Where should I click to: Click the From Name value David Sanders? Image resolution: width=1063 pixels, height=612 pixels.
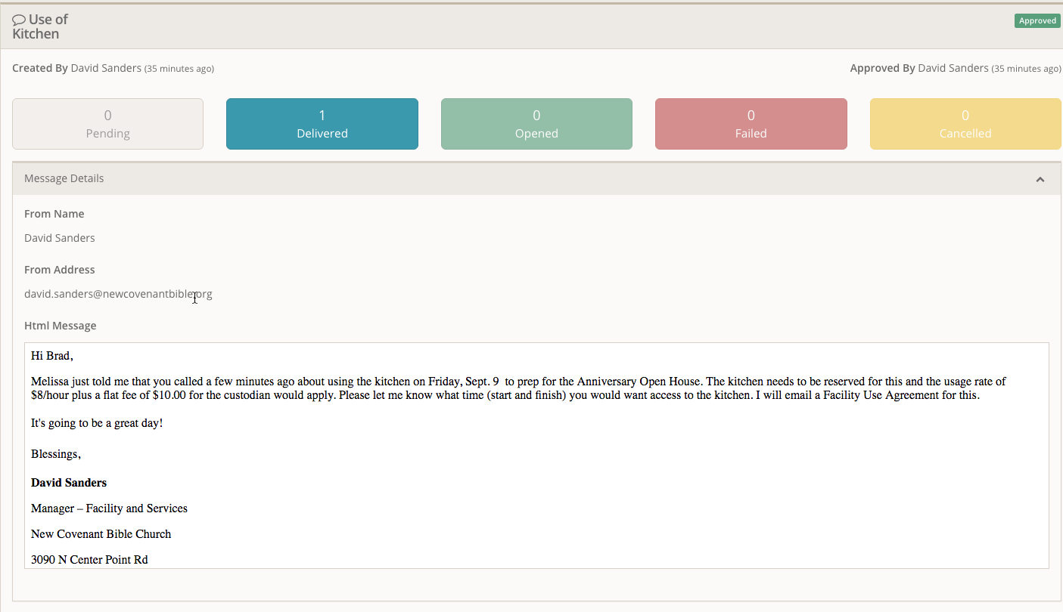point(60,238)
